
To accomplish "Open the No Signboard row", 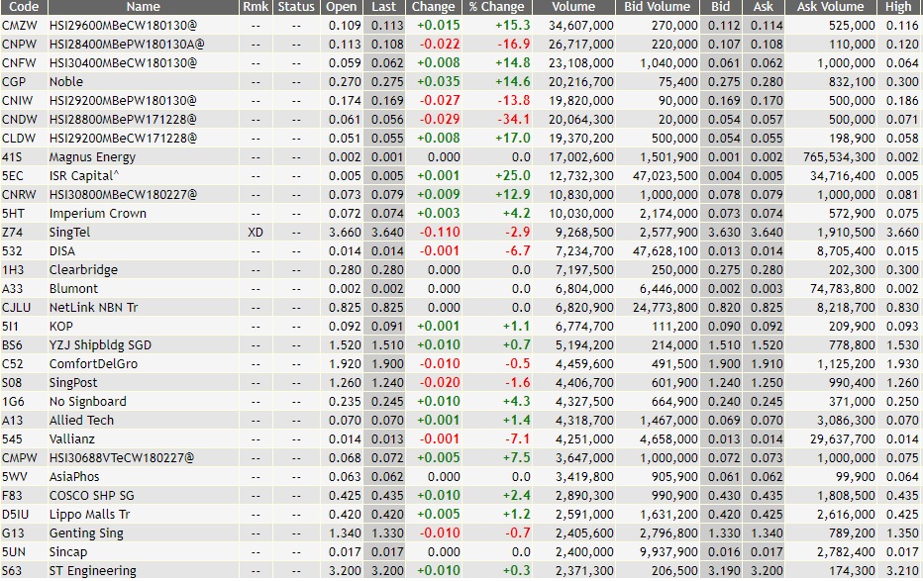I will (88, 402).
